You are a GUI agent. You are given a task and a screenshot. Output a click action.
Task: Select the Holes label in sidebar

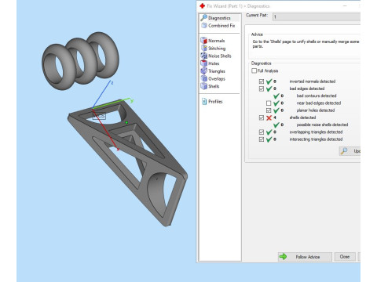pos(214,63)
